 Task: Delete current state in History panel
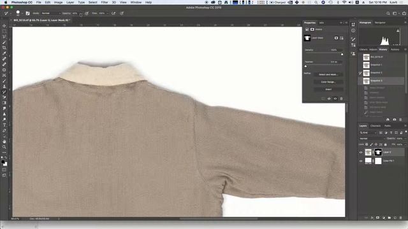click(x=400, y=120)
